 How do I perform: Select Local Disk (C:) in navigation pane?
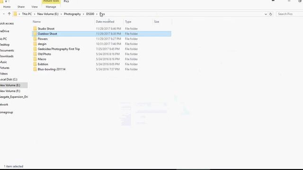pyautogui.click(x=9, y=79)
